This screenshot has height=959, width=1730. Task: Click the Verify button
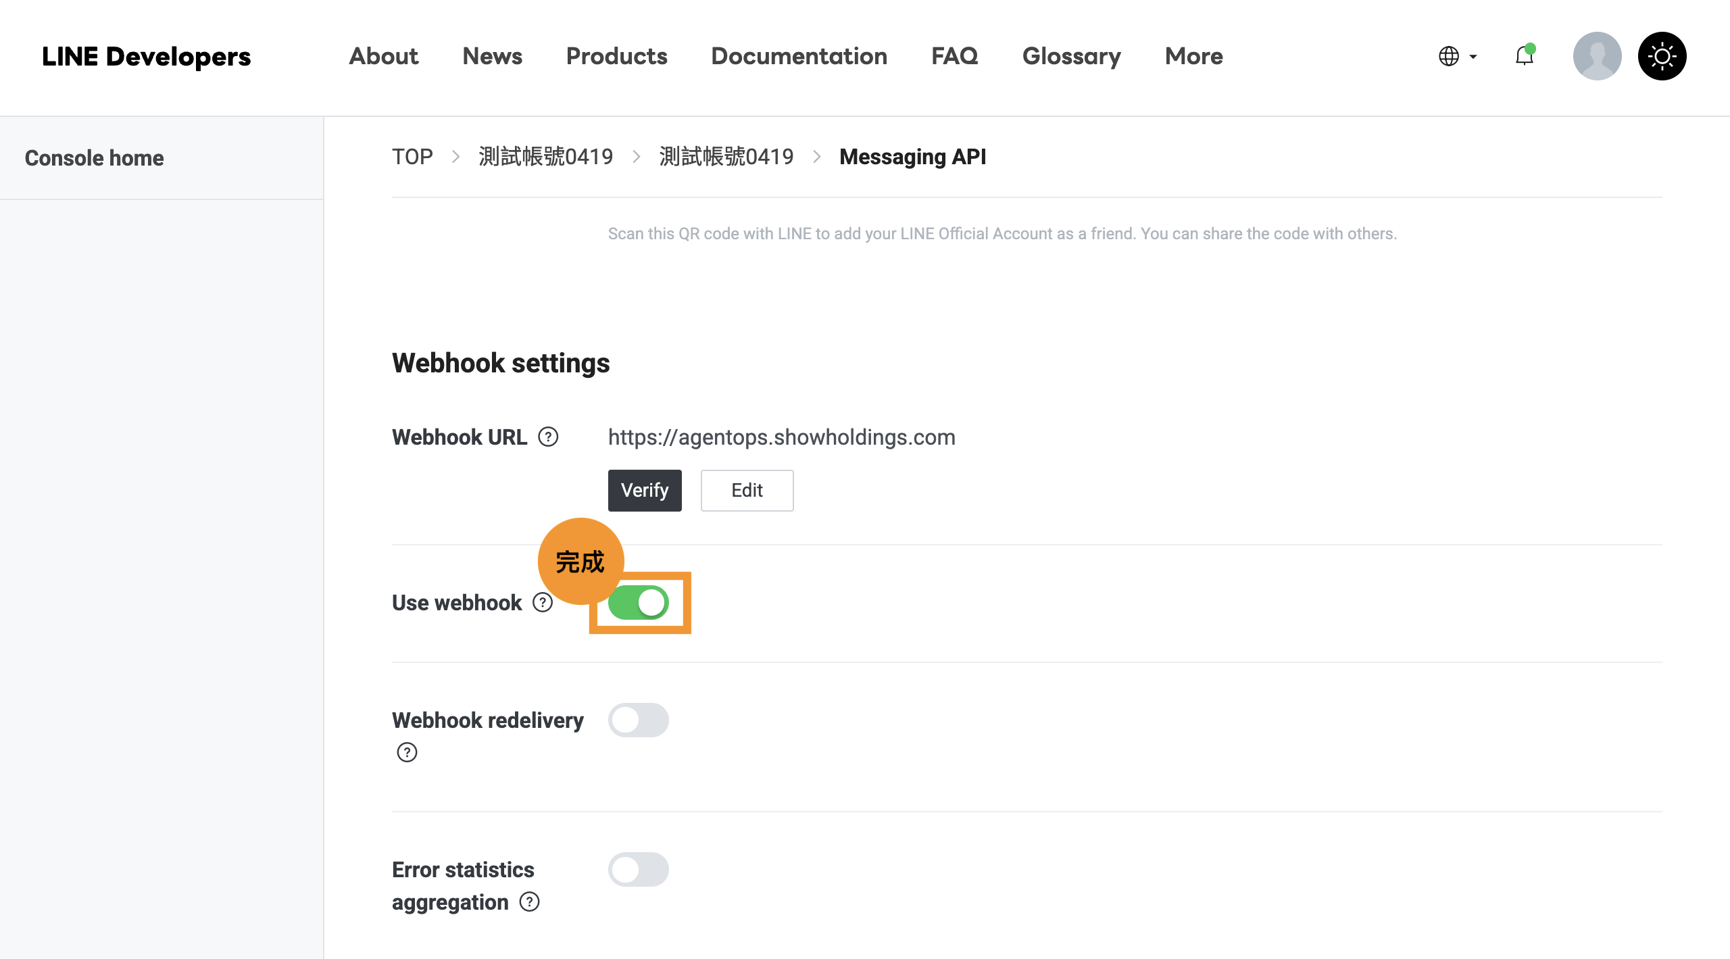pos(645,491)
